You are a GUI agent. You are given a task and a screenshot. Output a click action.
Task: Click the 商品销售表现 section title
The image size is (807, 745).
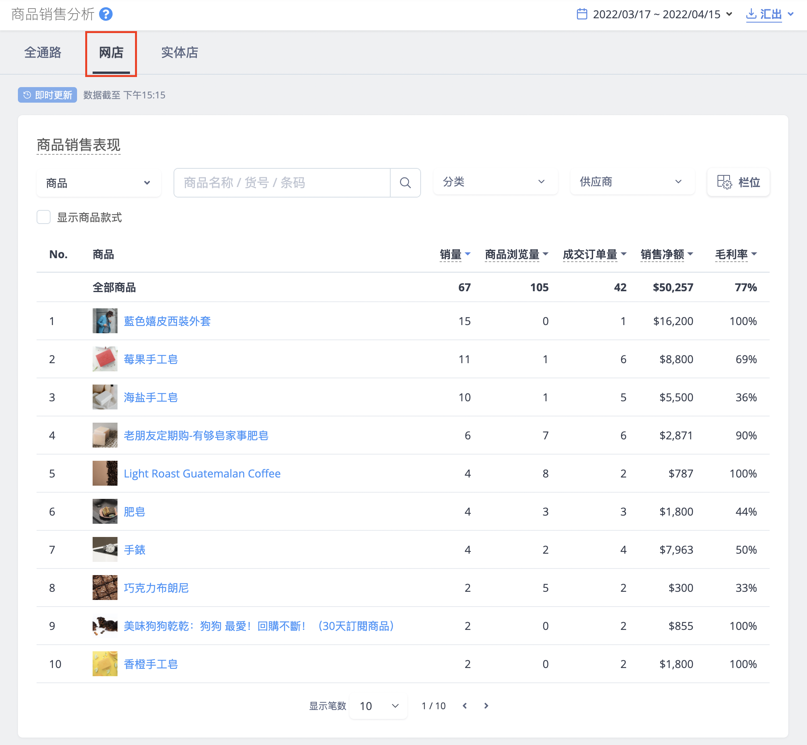pos(79,145)
